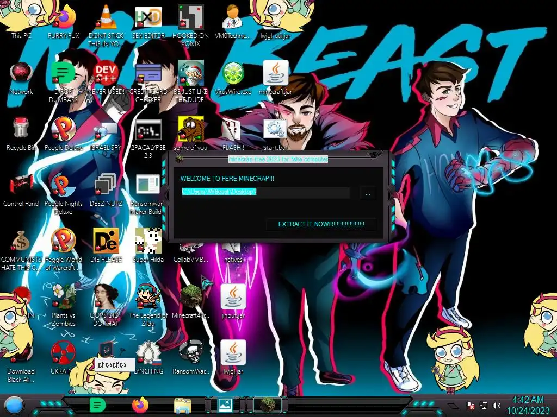Focus the extraction path input field
The width and height of the screenshot is (557, 417).
(265, 192)
